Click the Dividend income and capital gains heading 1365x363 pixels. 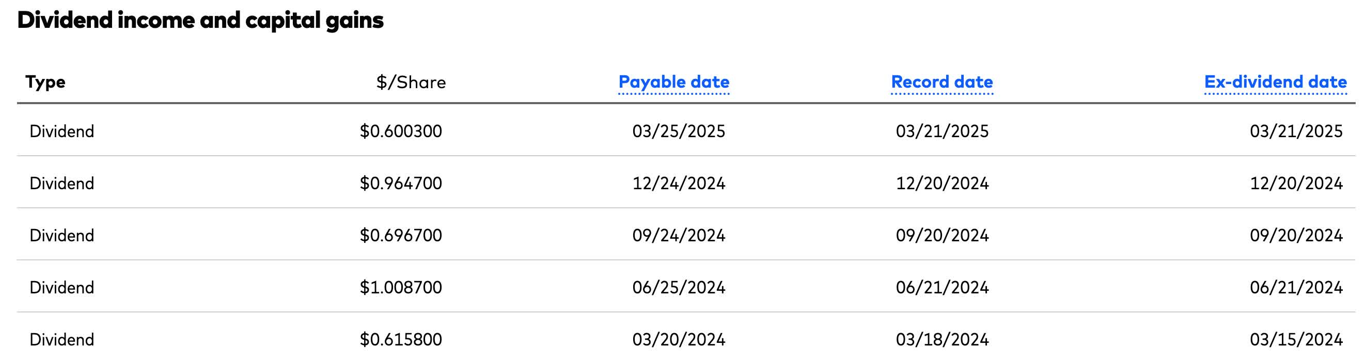pyautogui.click(x=200, y=21)
